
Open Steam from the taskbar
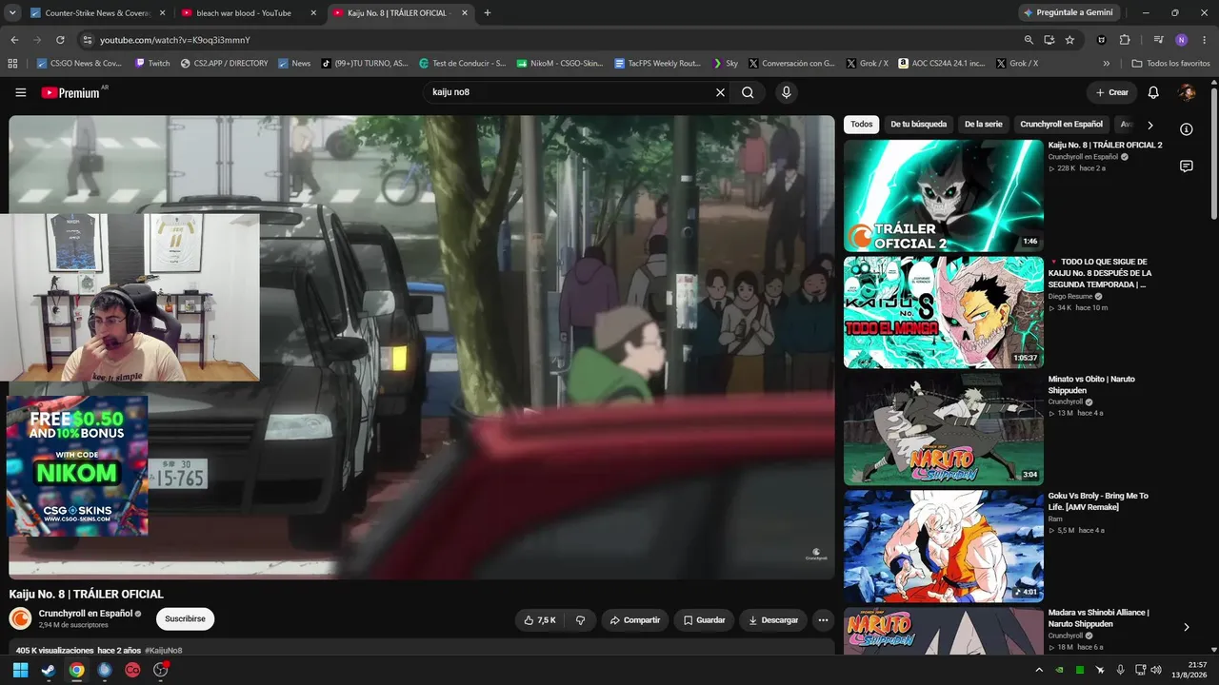[49, 670]
